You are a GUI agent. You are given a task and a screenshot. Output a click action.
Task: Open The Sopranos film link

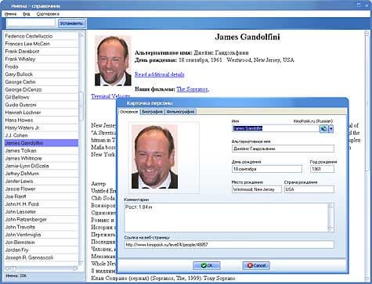point(193,89)
